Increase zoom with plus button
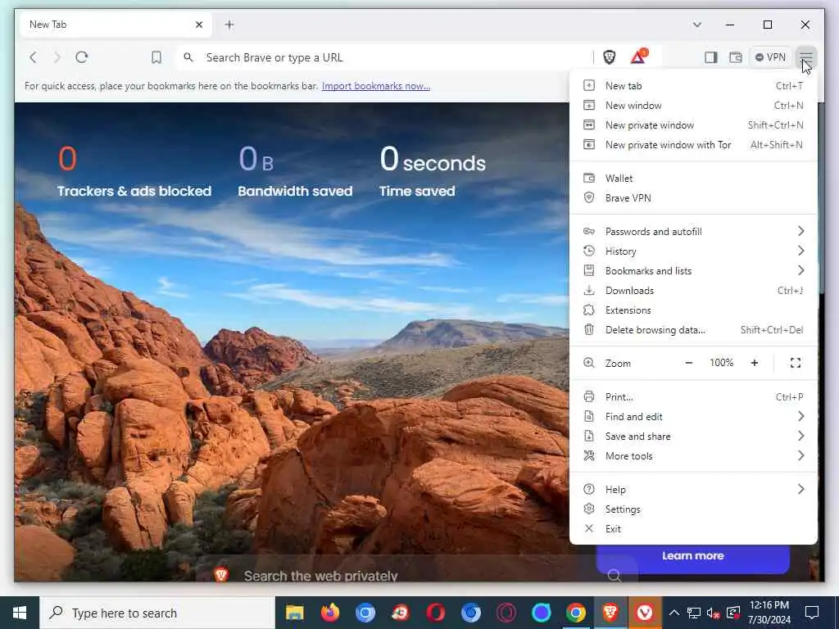The image size is (839, 629). pyautogui.click(x=755, y=363)
